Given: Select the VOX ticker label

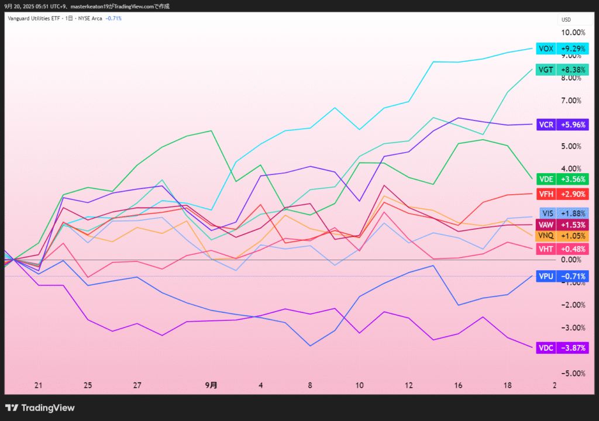Looking at the screenshot, I should pyautogui.click(x=545, y=49).
